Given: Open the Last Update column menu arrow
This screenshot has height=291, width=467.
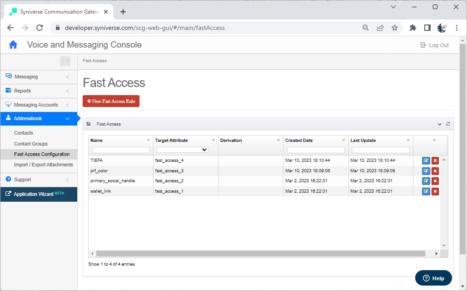Looking at the screenshot, I should click(408, 140).
